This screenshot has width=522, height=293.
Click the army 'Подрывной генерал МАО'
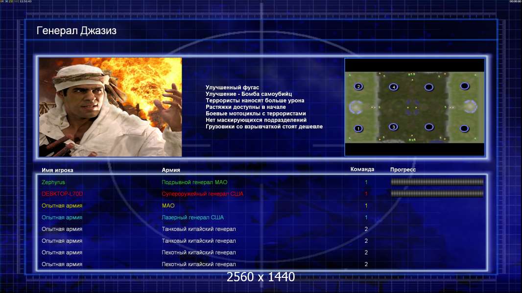[194, 182]
